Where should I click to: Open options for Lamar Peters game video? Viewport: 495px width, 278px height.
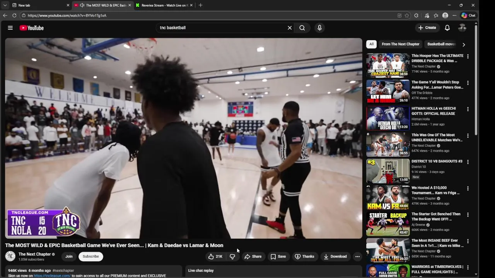(468, 83)
